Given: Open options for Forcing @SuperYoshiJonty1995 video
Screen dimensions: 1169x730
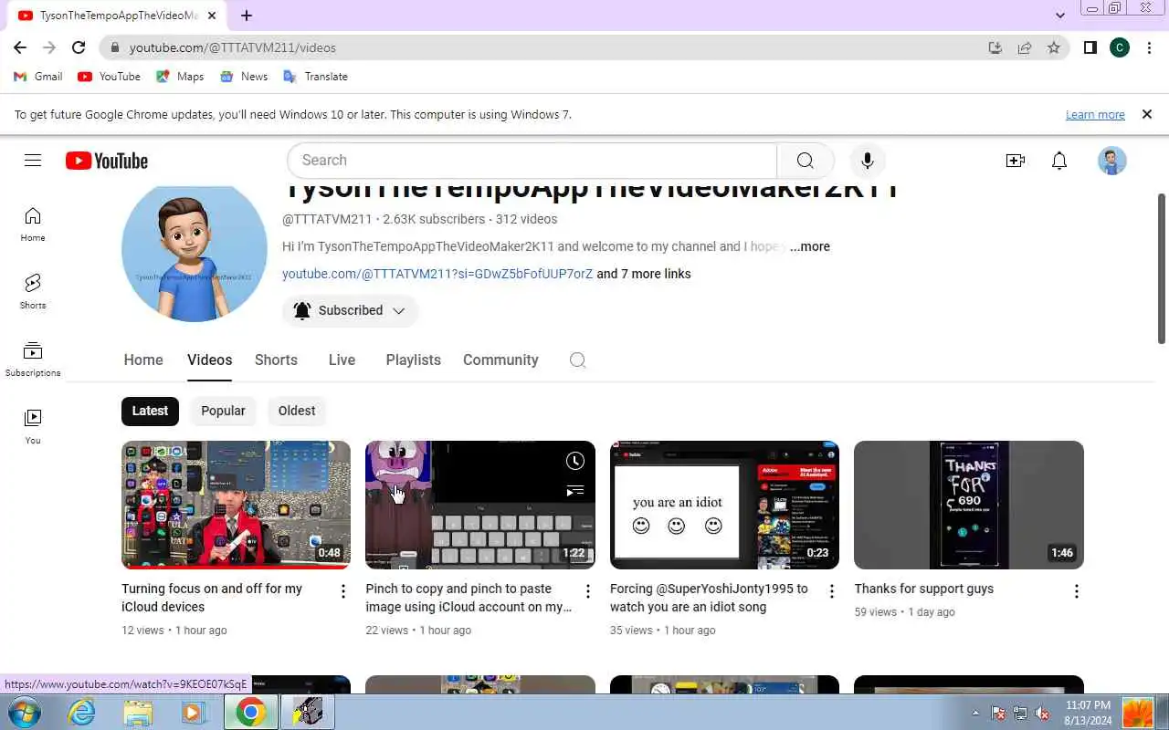Looking at the screenshot, I should tap(832, 591).
